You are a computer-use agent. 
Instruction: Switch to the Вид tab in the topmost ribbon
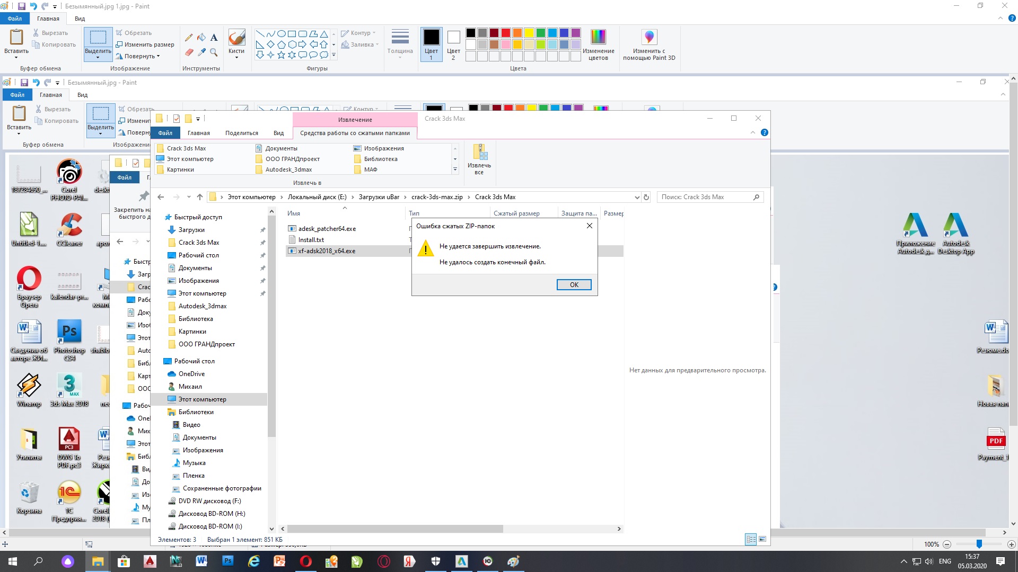tap(80, 19)
